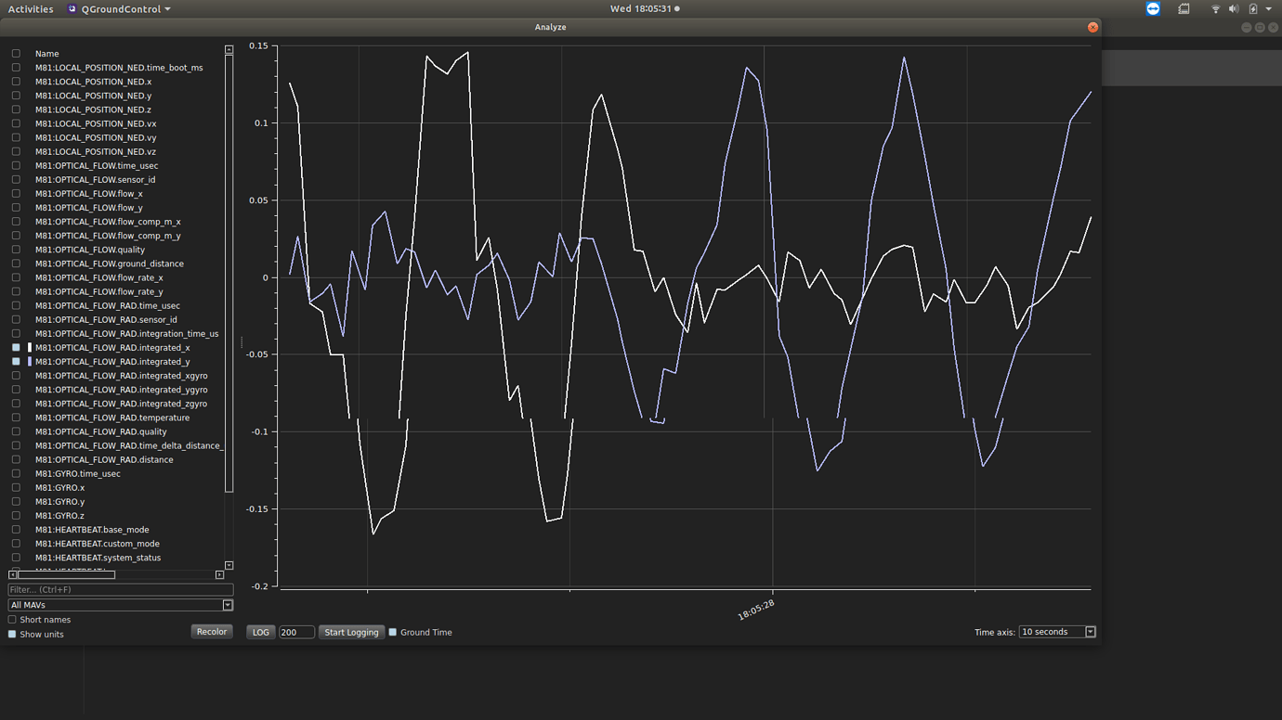
Task: Click the TeamViewer icon in the system tray
Action: click(x=1152, y=9)
